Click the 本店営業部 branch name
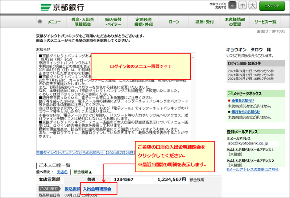Viewport: 290px width, 198px height. coord(49,180)
